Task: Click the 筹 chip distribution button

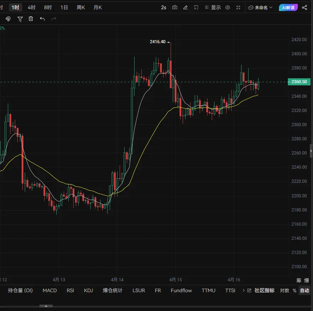Action: [298, 280]
